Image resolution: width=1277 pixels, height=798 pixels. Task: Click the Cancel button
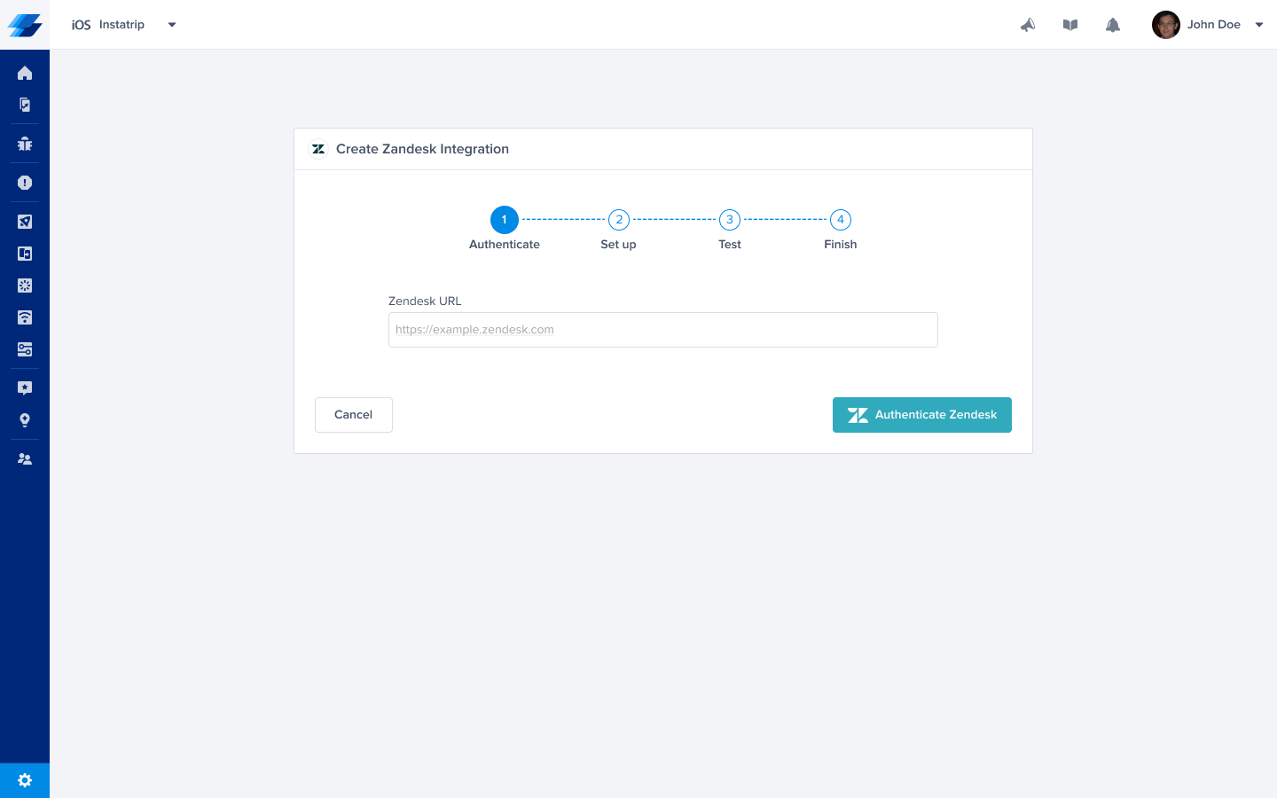pos(354,415)
